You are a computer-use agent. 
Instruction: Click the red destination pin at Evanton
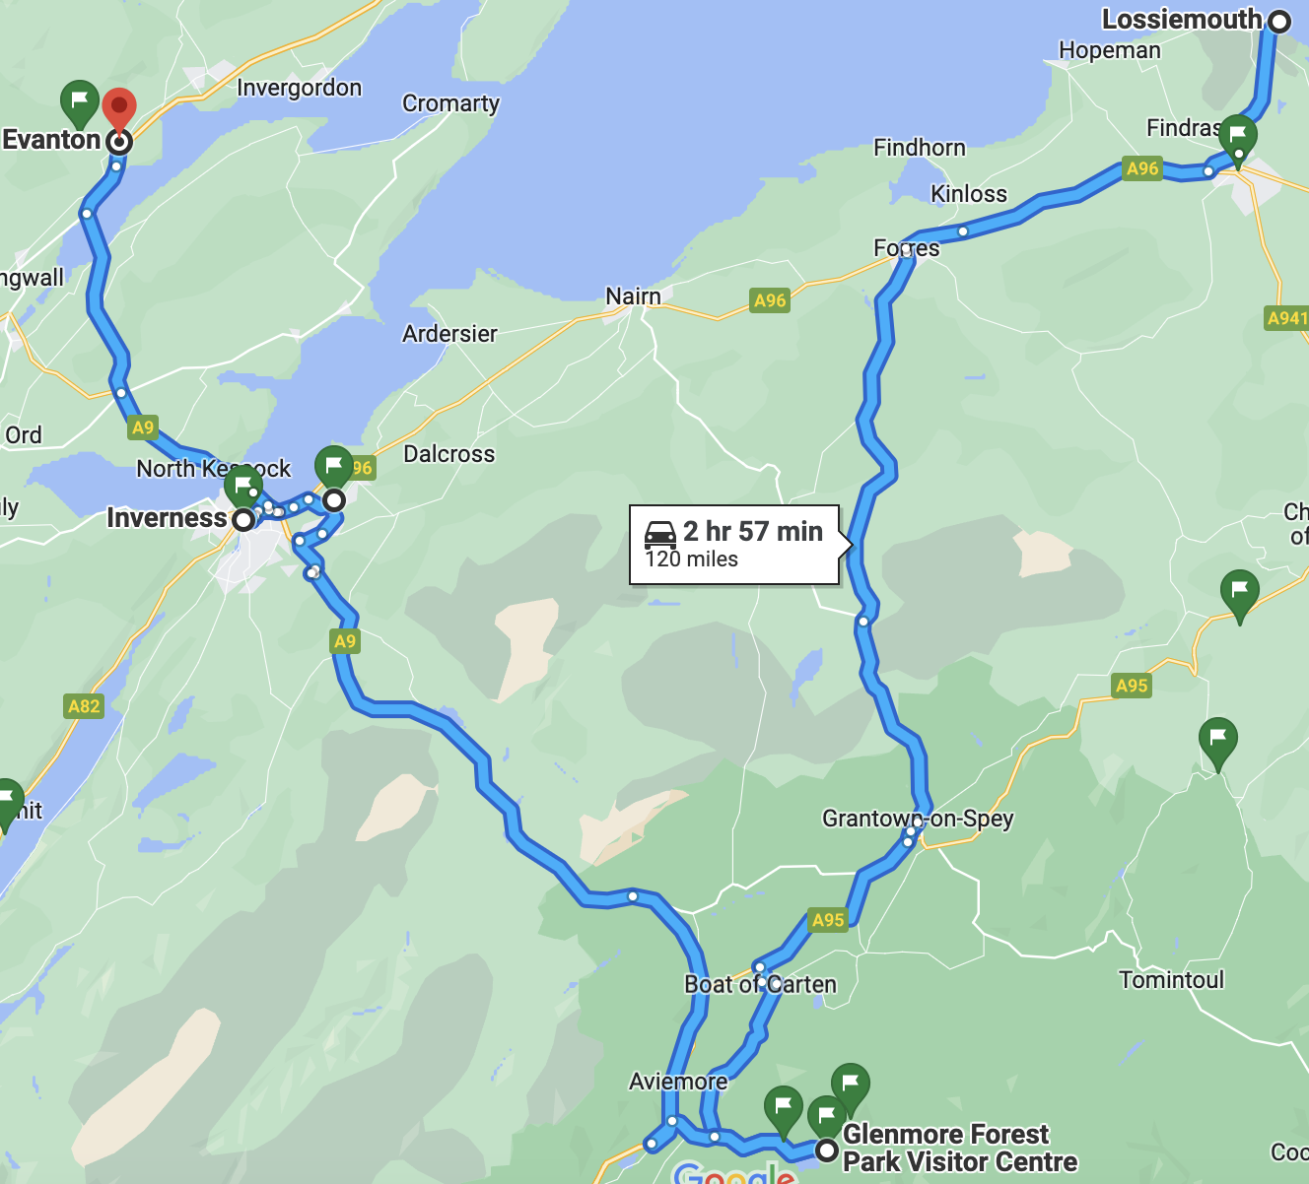pos(119,109)
